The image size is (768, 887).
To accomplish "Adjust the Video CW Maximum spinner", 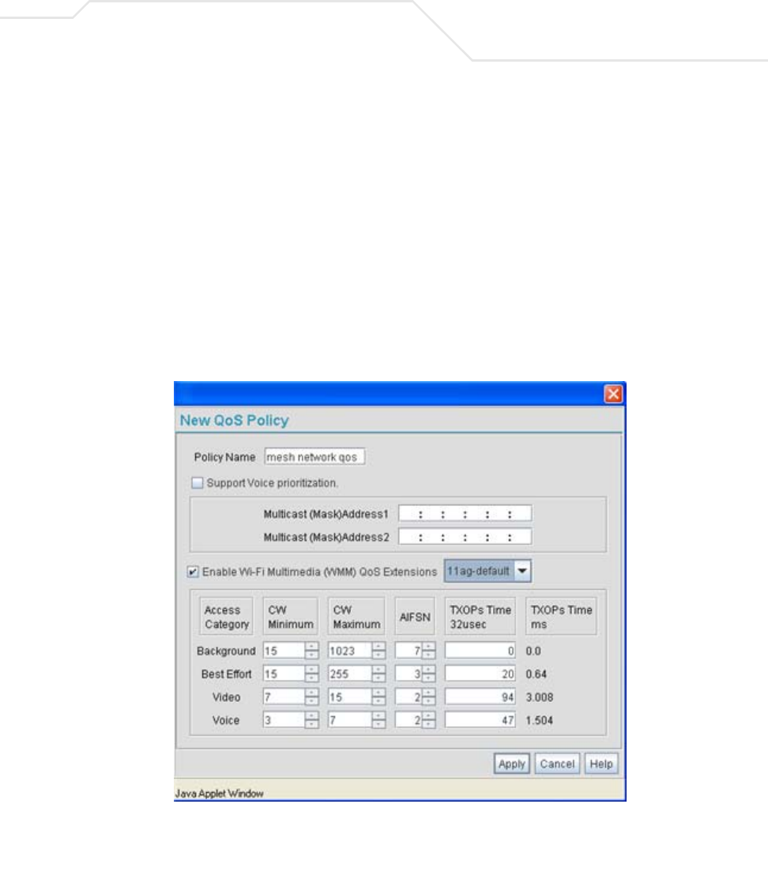I will click(x=379, y=697).
